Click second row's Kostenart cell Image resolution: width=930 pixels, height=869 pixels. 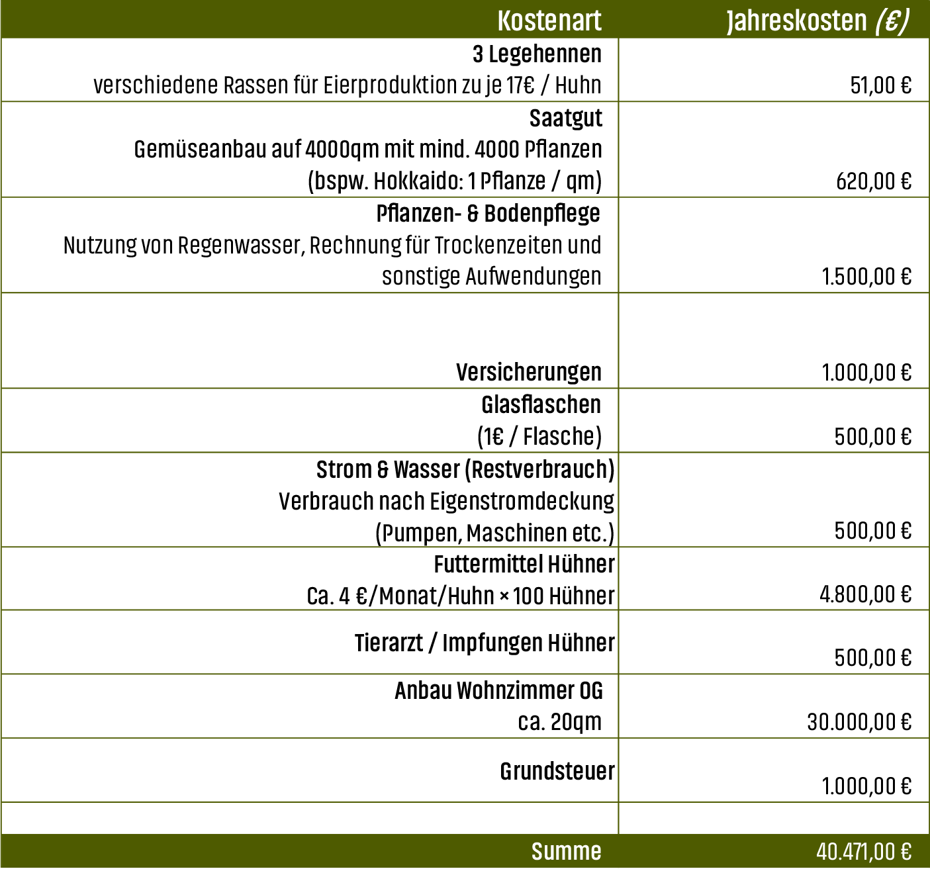pos(310,150)
